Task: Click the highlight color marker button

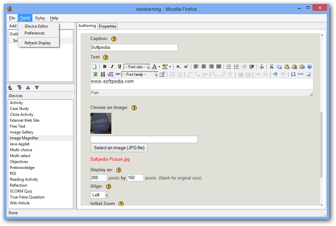Action: pyautogui.click(x=165, y=67)
